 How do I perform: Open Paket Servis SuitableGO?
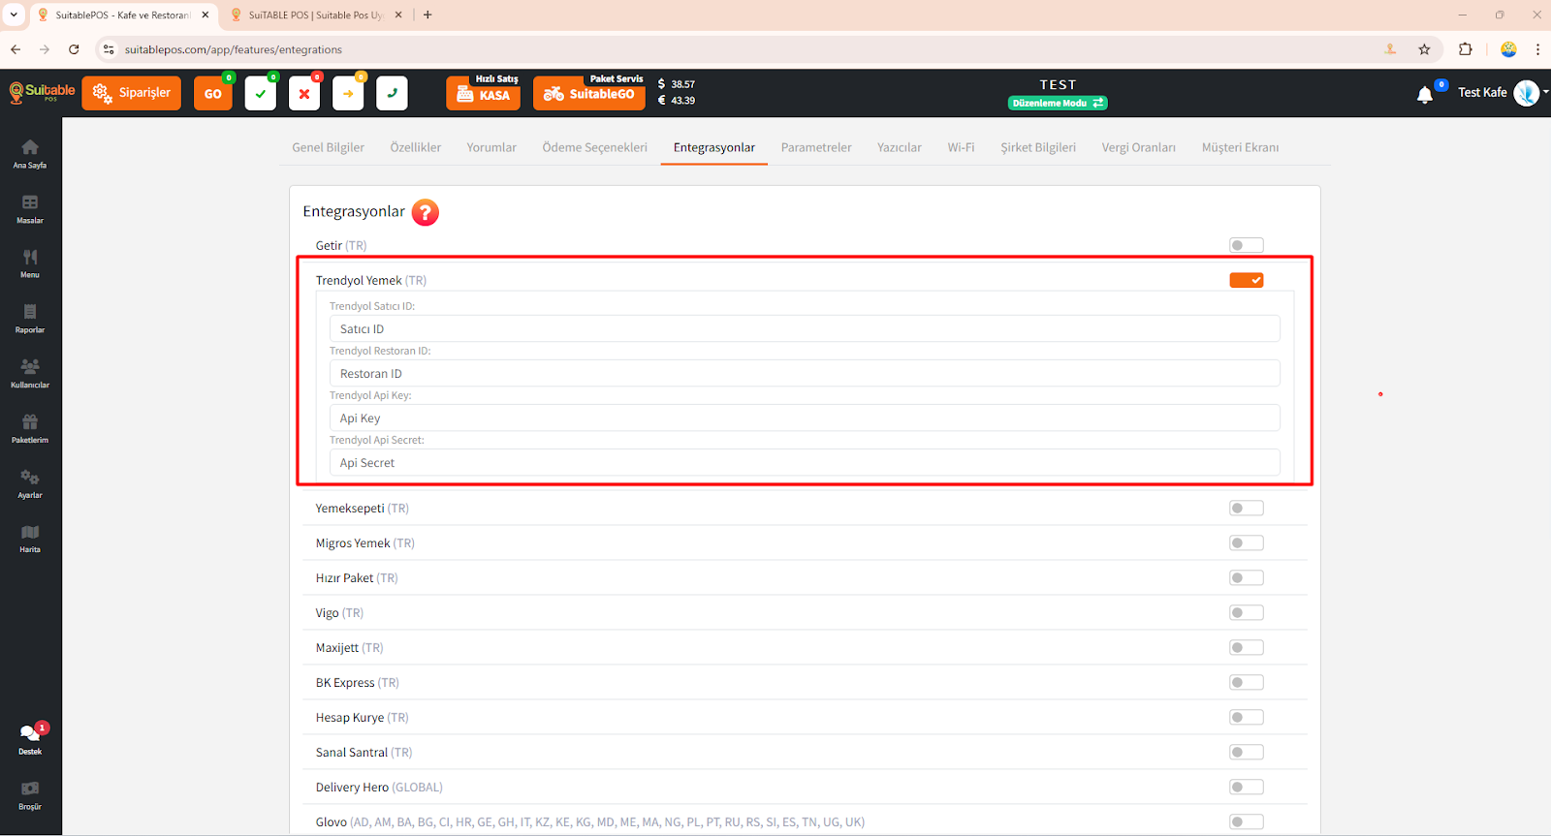(589, 93)
